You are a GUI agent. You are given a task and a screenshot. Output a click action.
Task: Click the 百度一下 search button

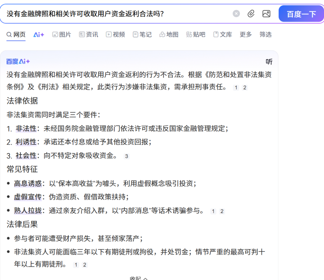click(x=301, y=14)
